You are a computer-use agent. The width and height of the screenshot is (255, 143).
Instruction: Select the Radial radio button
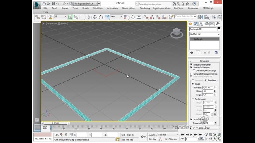193,84
